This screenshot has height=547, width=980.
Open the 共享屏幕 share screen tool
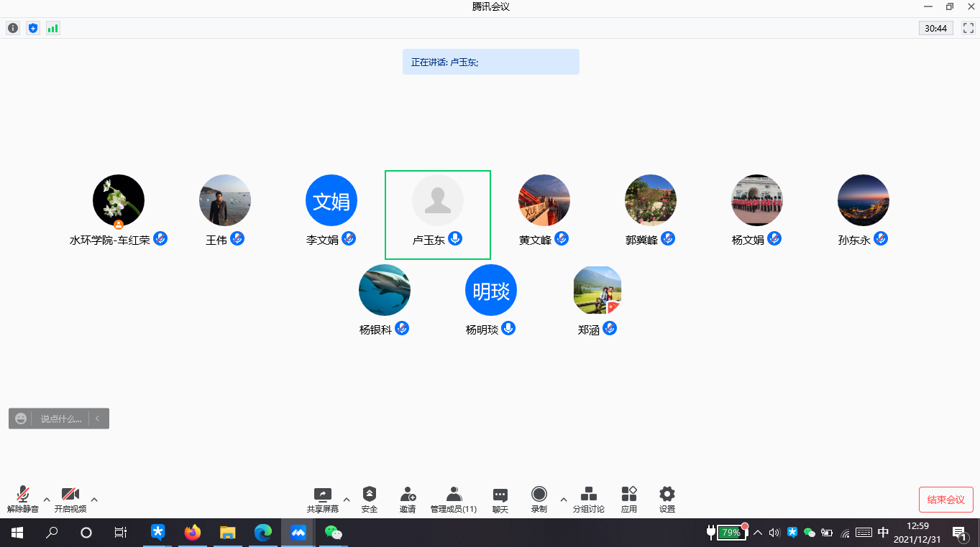tap(322, 499)
